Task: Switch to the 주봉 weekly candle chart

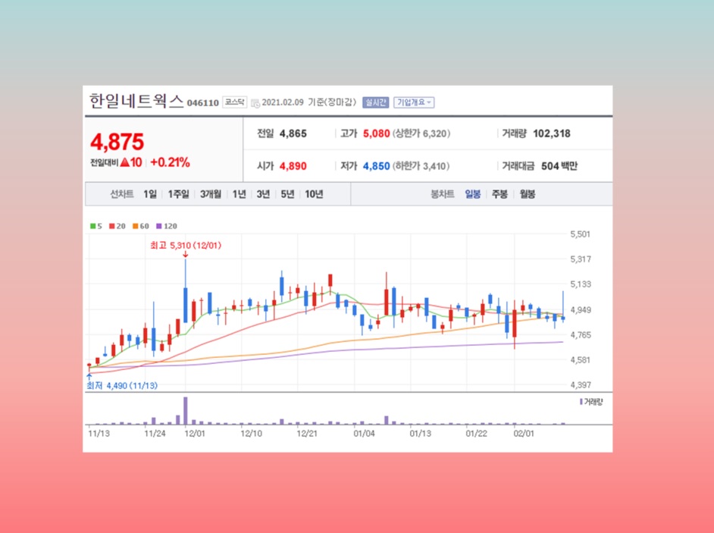Action: (x=499, y=195)
